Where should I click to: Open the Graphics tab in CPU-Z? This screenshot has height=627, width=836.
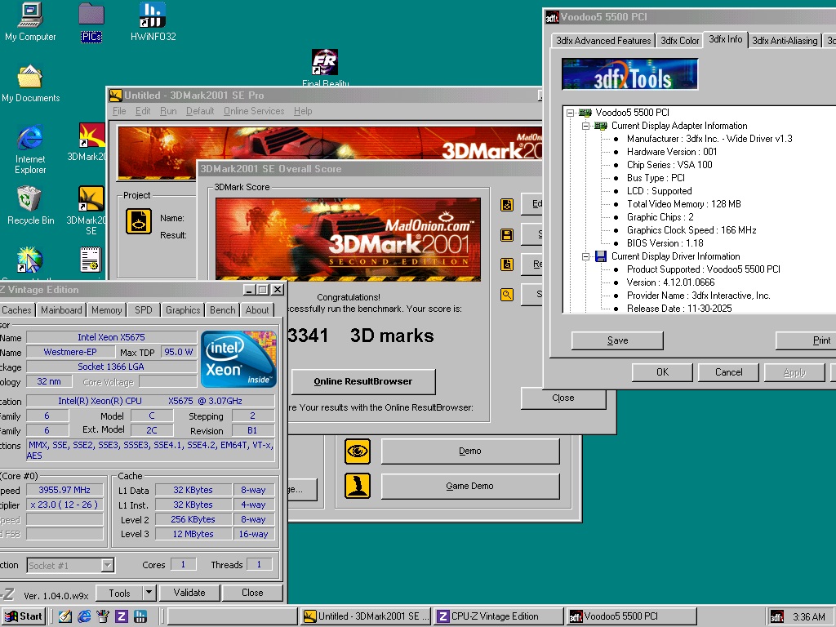click(183, 309)
